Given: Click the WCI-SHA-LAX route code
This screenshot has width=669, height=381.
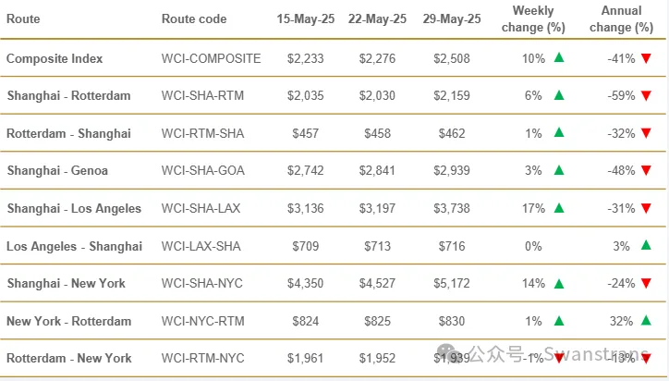Looking at the screenshot, I should click(x=201, y=208).
